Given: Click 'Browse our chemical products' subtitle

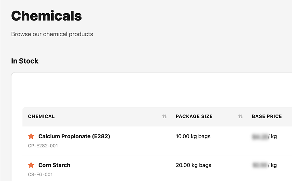Looking at the screenshot, I should click(52, 34).
